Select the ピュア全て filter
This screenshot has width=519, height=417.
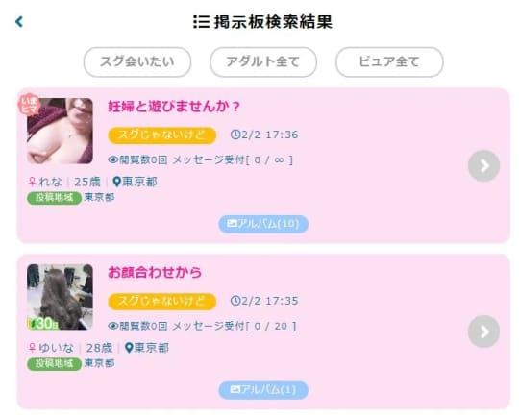(x=389, y=61)
